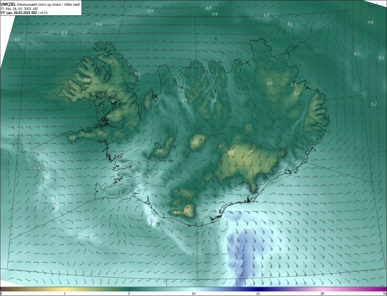Click the colour scale tick labelled 5
387x296 pixels.
click(129, 294)
